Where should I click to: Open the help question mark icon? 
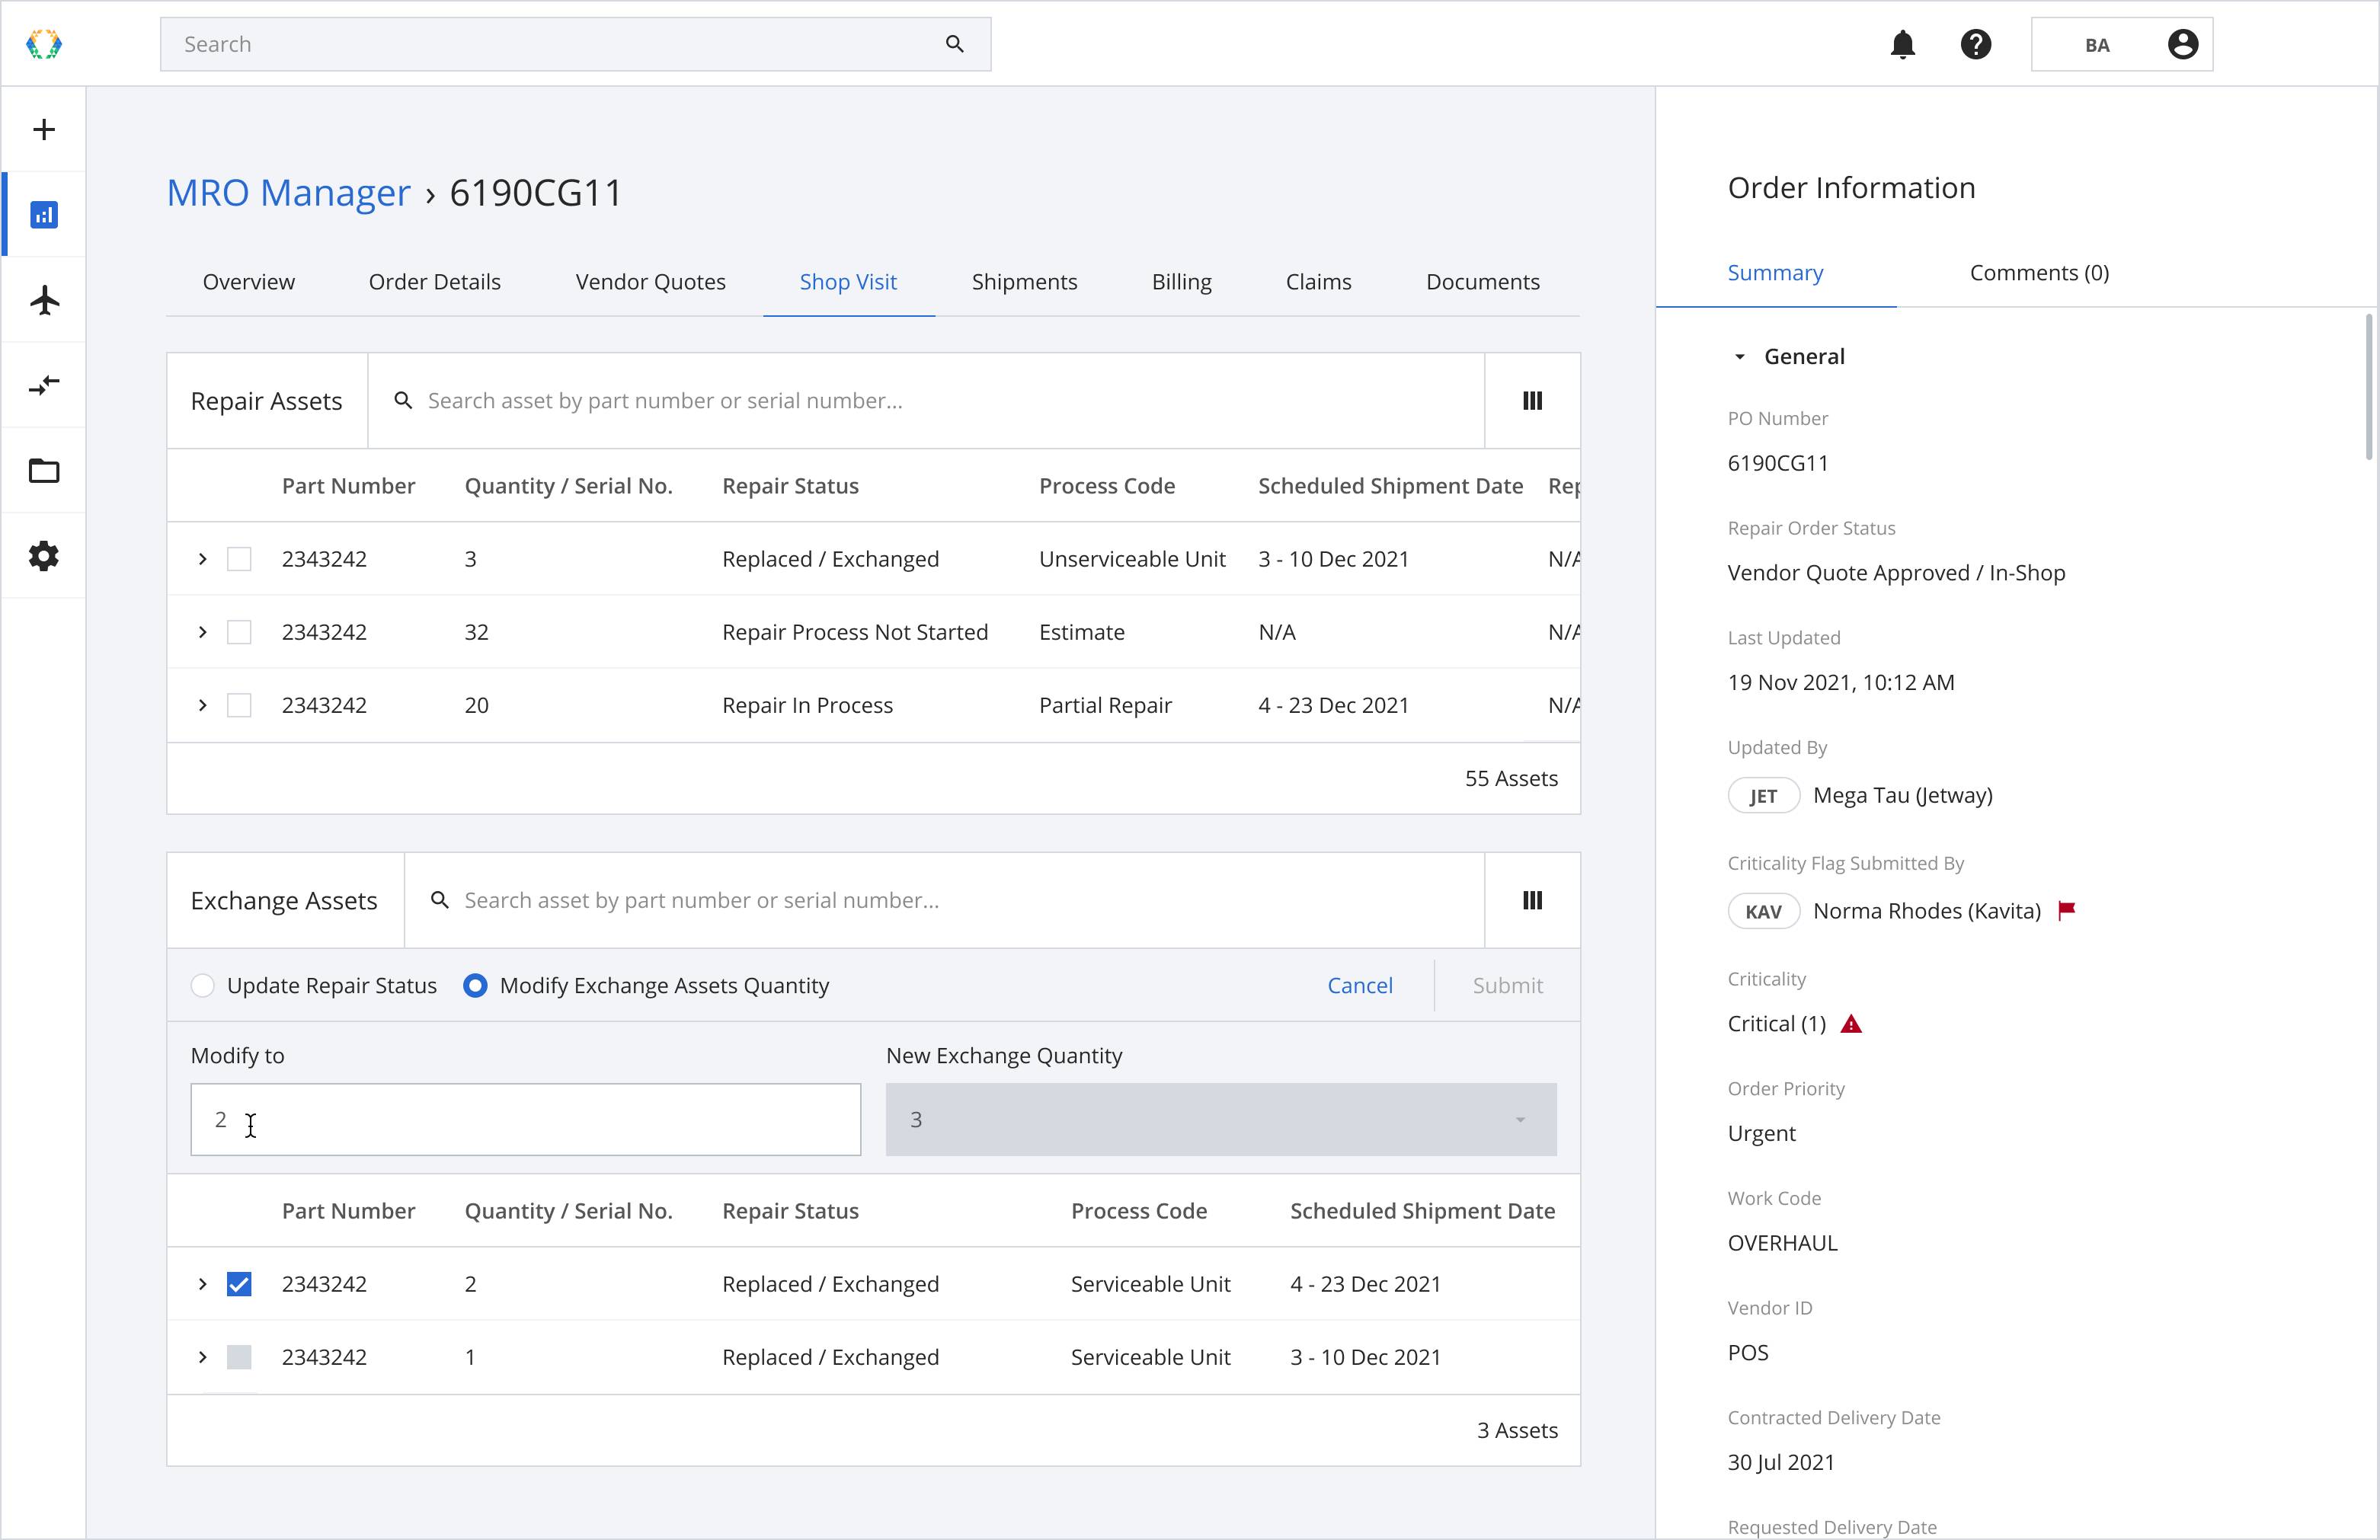point(1975,44)
